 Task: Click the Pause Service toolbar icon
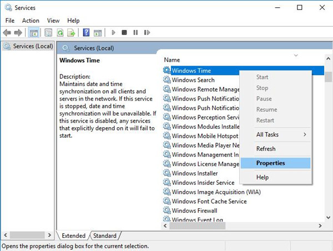tap(135, 33)
